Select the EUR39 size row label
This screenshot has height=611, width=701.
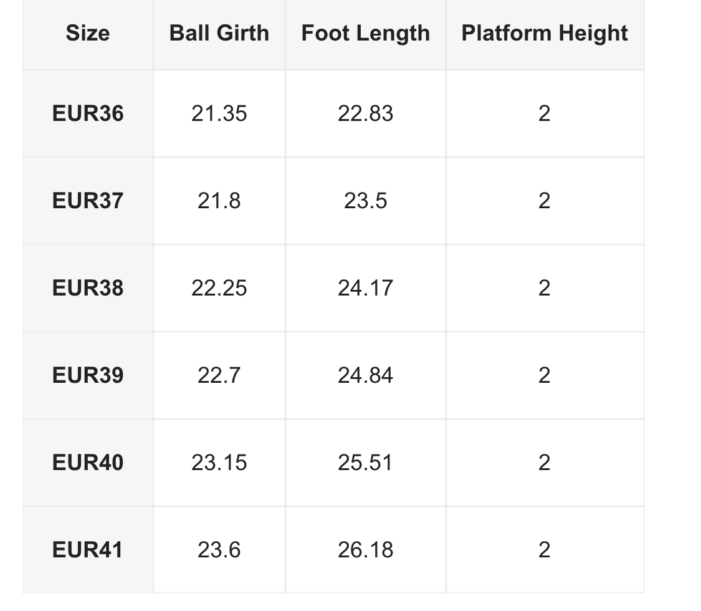(88, 375)
